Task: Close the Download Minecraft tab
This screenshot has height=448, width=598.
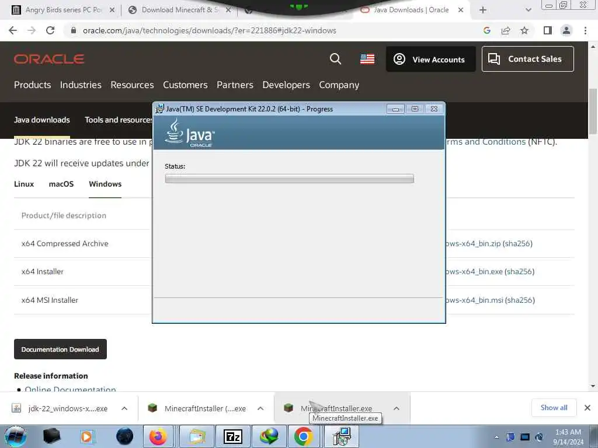Action: [x=228, y=10]
